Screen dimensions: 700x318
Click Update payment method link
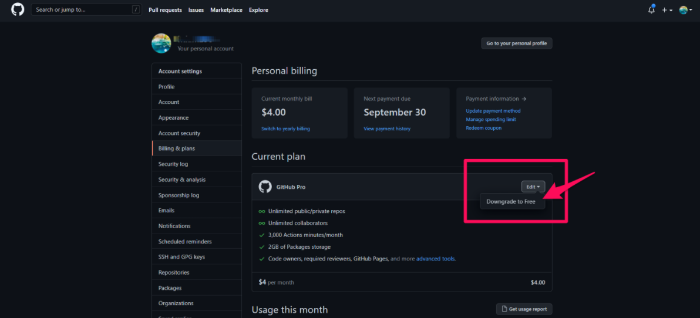pyautogui.click(x=493, y=111)
